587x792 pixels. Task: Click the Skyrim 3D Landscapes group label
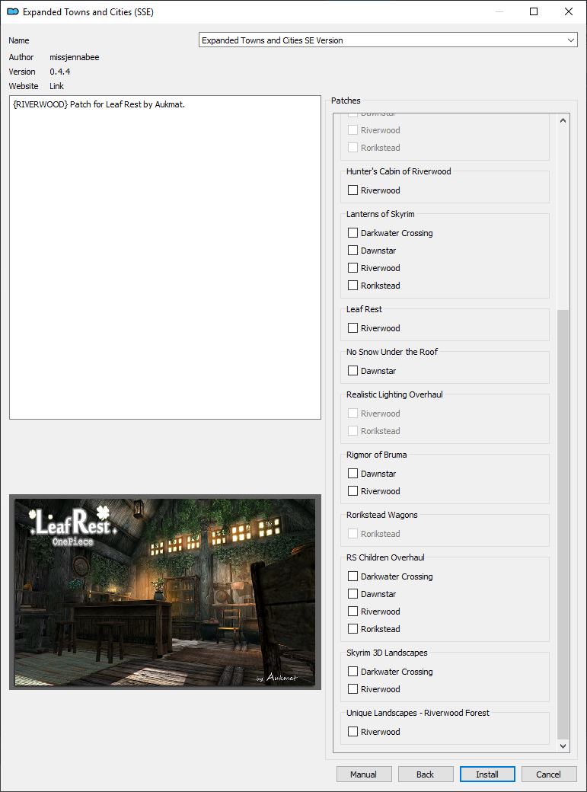tap(387, 653)
